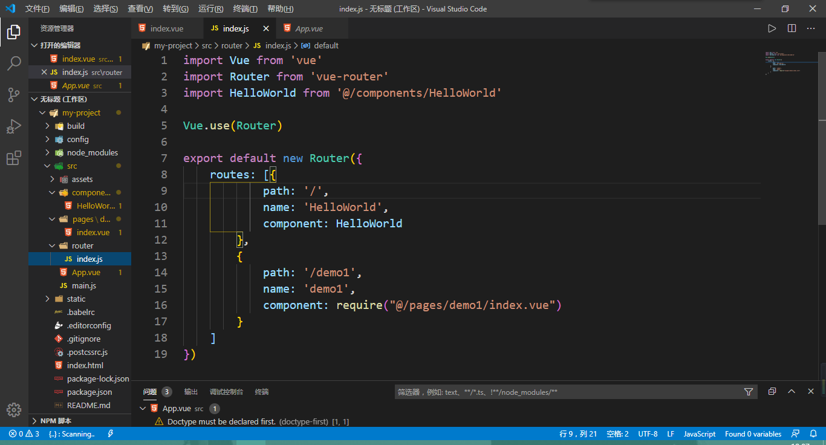Change indentation via spaces setting in status bar

pyautogui.click(x=617, y=434)
